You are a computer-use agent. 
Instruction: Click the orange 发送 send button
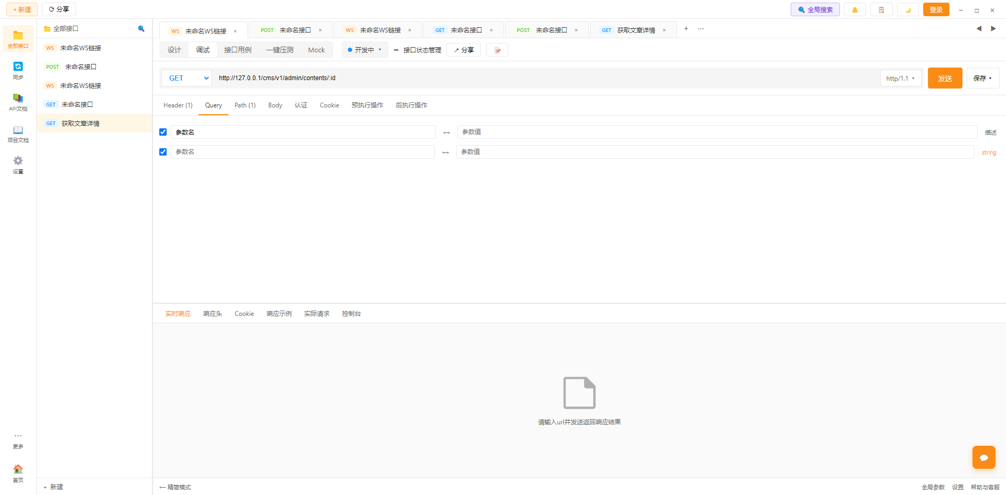(x=945, y=79)
